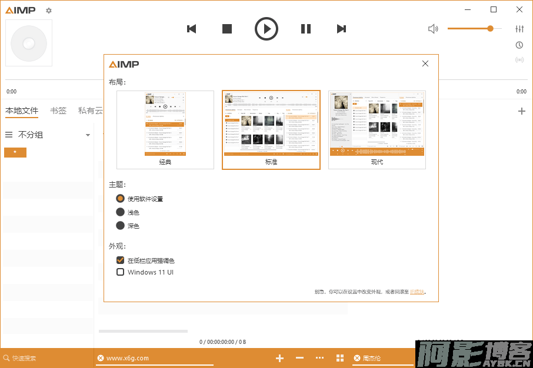The height and width of the screenshot is (368, 533).
Task: Start playback with the play button
Action: tap(266, 29)
